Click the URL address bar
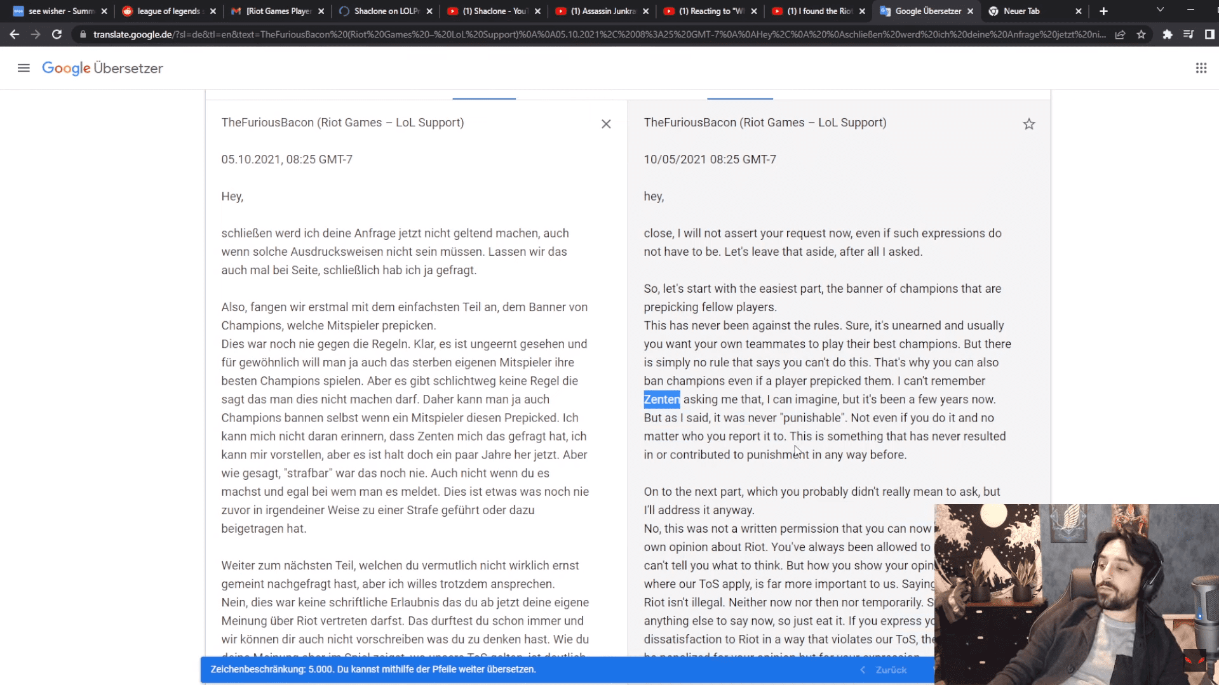Viewport: 1219px width, 685px height. (x=598, y=34)
